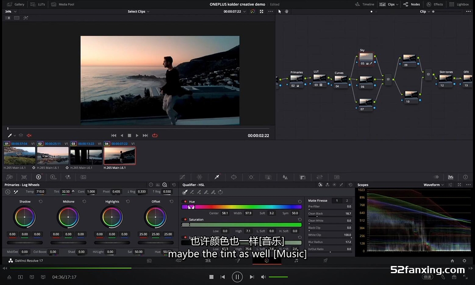This screenshot has width=475, height=285.
Task: Toggle the Saturation qualifier on/off dot
Action: (x=185, y=219)
